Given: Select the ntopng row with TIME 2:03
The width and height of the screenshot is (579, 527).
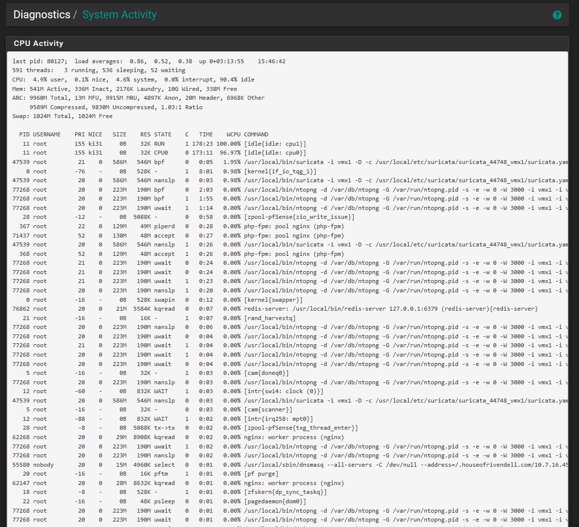Looking at the screenshot, I should tap(290, 190).
